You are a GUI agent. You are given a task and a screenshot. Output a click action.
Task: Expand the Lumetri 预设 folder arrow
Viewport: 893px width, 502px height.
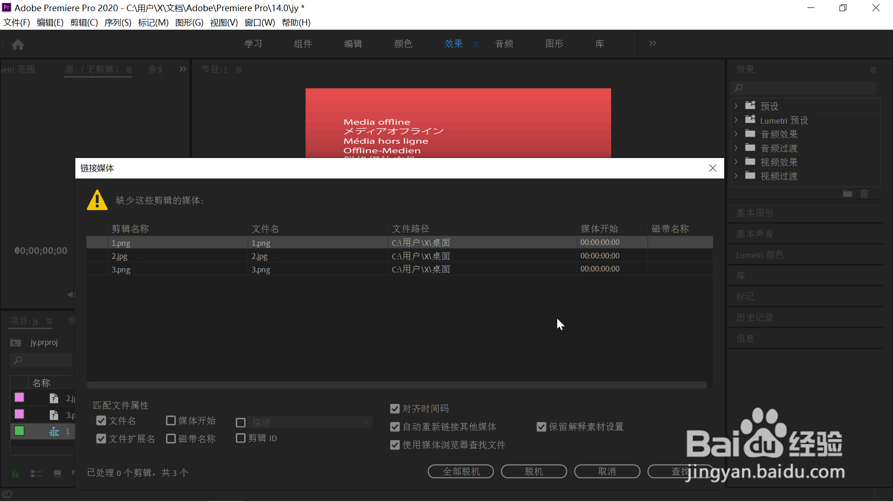click(736, 120)
